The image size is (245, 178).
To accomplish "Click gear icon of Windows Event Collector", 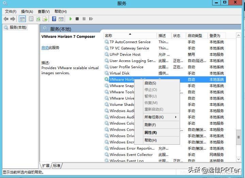I will [x=107, y=155].
